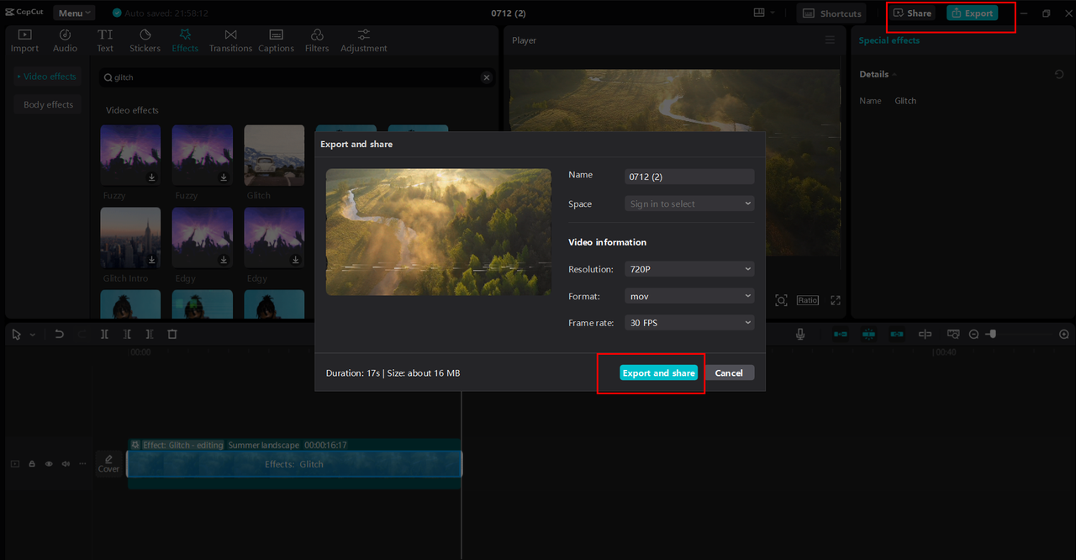Image resolution: width=1076 pixels, height=560 pixels.
Task: Click the 00:40 ruler mark
Action: [945, 352]
